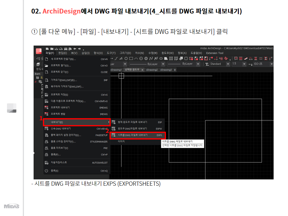Open the 삽입(I) menu
The width and height of the screenshot is (288, 216).
85,53
